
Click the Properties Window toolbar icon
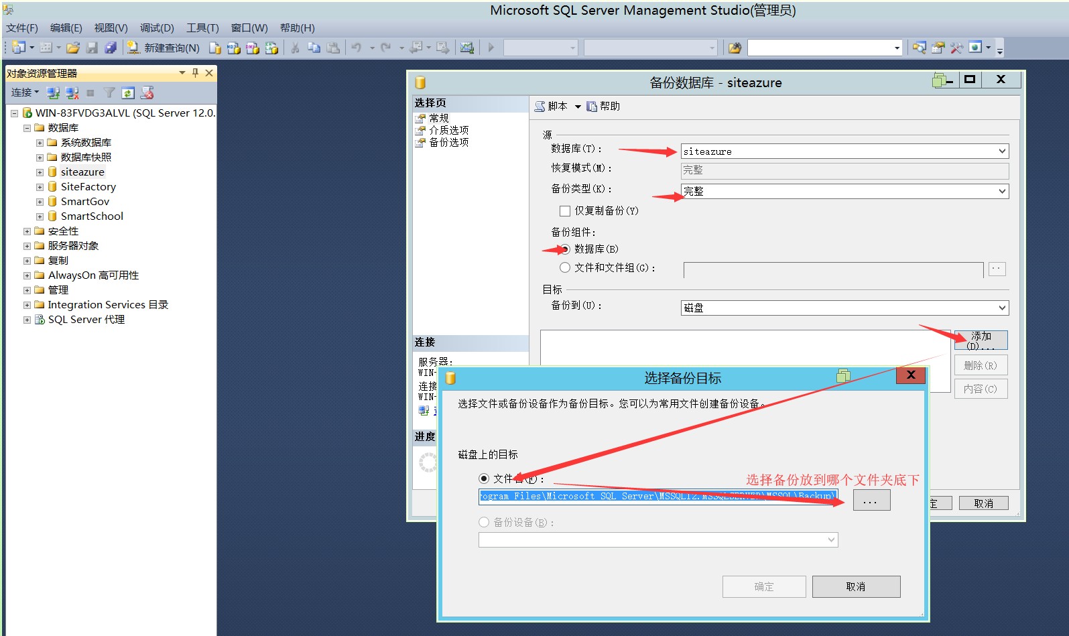tap(938, 48)
